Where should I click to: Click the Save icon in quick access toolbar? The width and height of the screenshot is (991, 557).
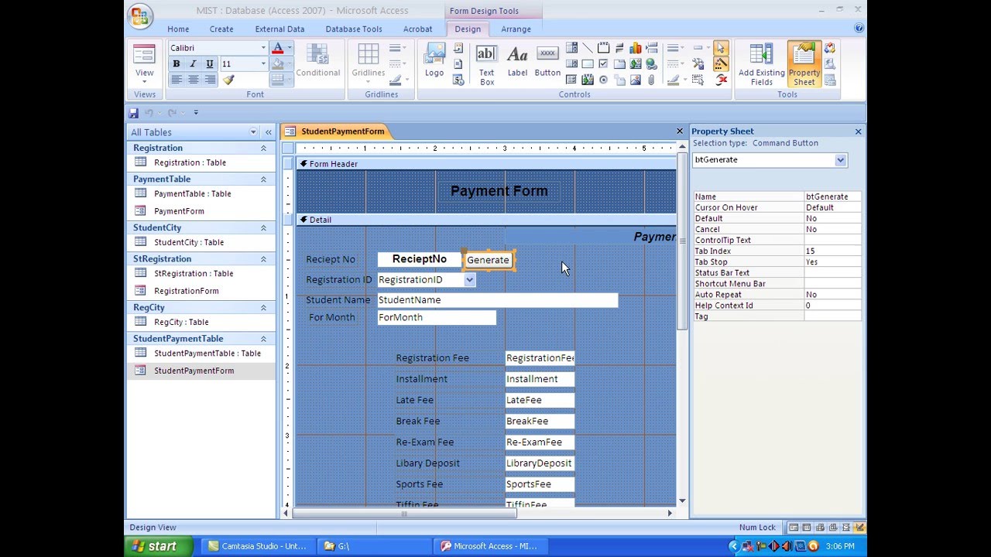(x=133, y=113)
